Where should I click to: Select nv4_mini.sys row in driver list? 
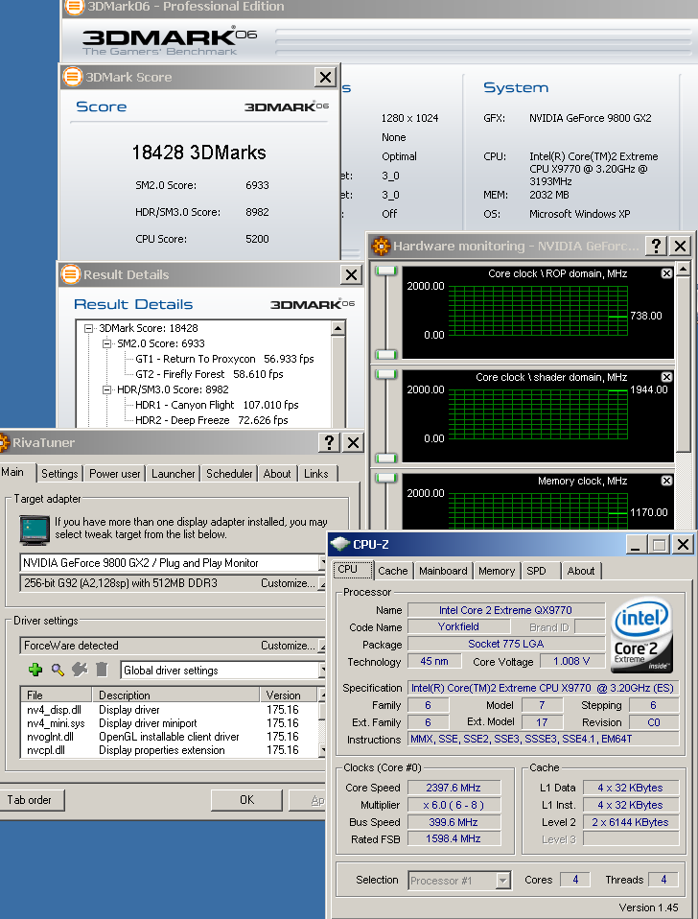tap(170, 723)
